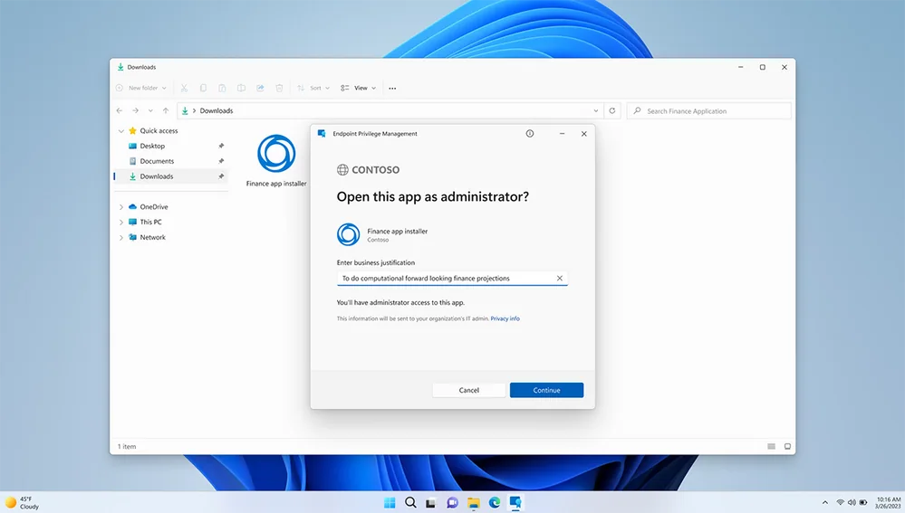
Task: Switch to details view in status bar
Action: tap(771, 447)
